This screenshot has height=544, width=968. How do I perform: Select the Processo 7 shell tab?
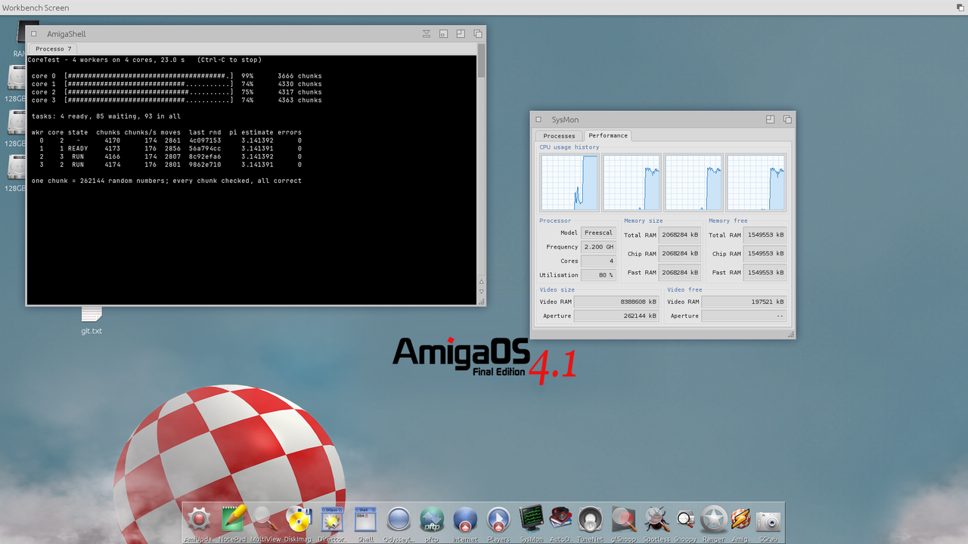pyautogui.click(x=54, y=49)
